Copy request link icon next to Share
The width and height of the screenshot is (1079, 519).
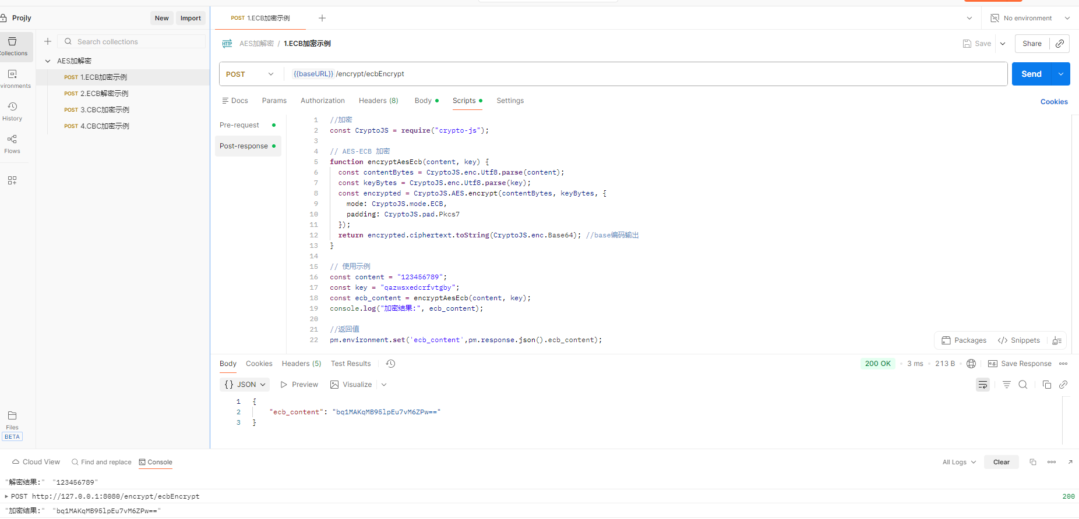pos(1060,44)
